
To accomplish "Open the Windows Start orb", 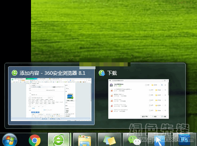I will (10, 140).
